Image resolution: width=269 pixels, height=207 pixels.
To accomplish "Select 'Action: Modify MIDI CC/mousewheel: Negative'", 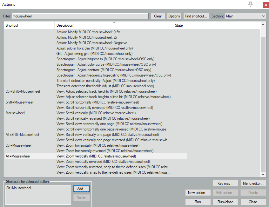I will 92,43.
